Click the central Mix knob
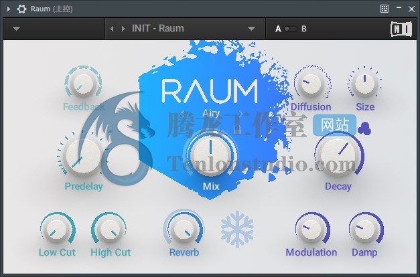Image resolution: width=420 pixels, height=277 pixels. pos(211,155)
